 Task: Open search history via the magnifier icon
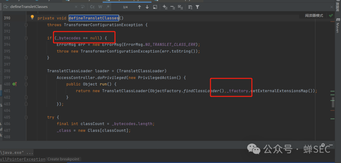(5, 7)
